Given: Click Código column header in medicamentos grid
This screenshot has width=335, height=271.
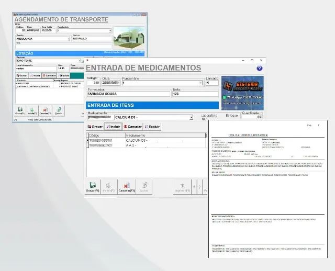Looking at the screenshot, I should pyautogui.click(x=107, y=135).
